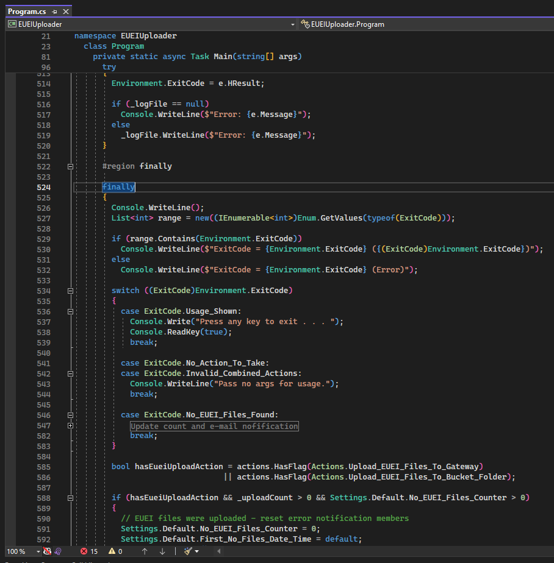The width and height of the screenshot is (554, 563).
Task: Click 'ExitCode = ... (Error)' WriteLine at line 532
Action: [x=269, y=270]
